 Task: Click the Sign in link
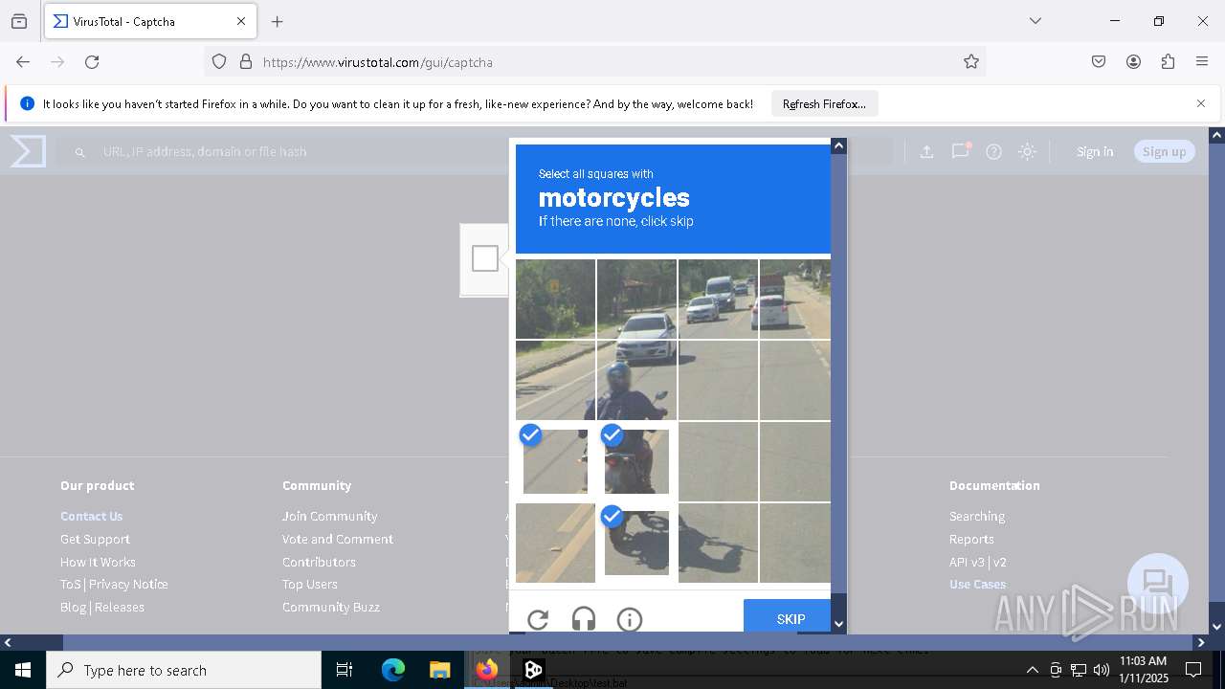click(1095, 151)
